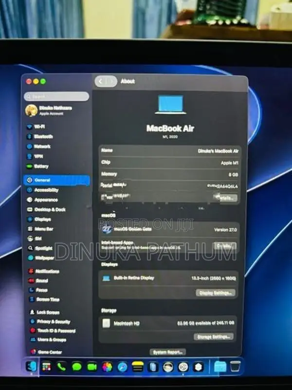Select Sound in the sidebar

click(38, 281)
